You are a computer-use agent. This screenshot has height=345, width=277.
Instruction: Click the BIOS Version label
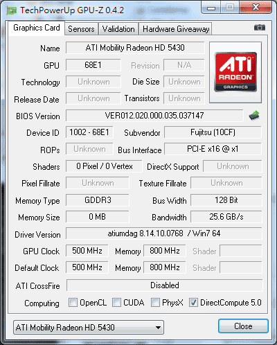38,116
